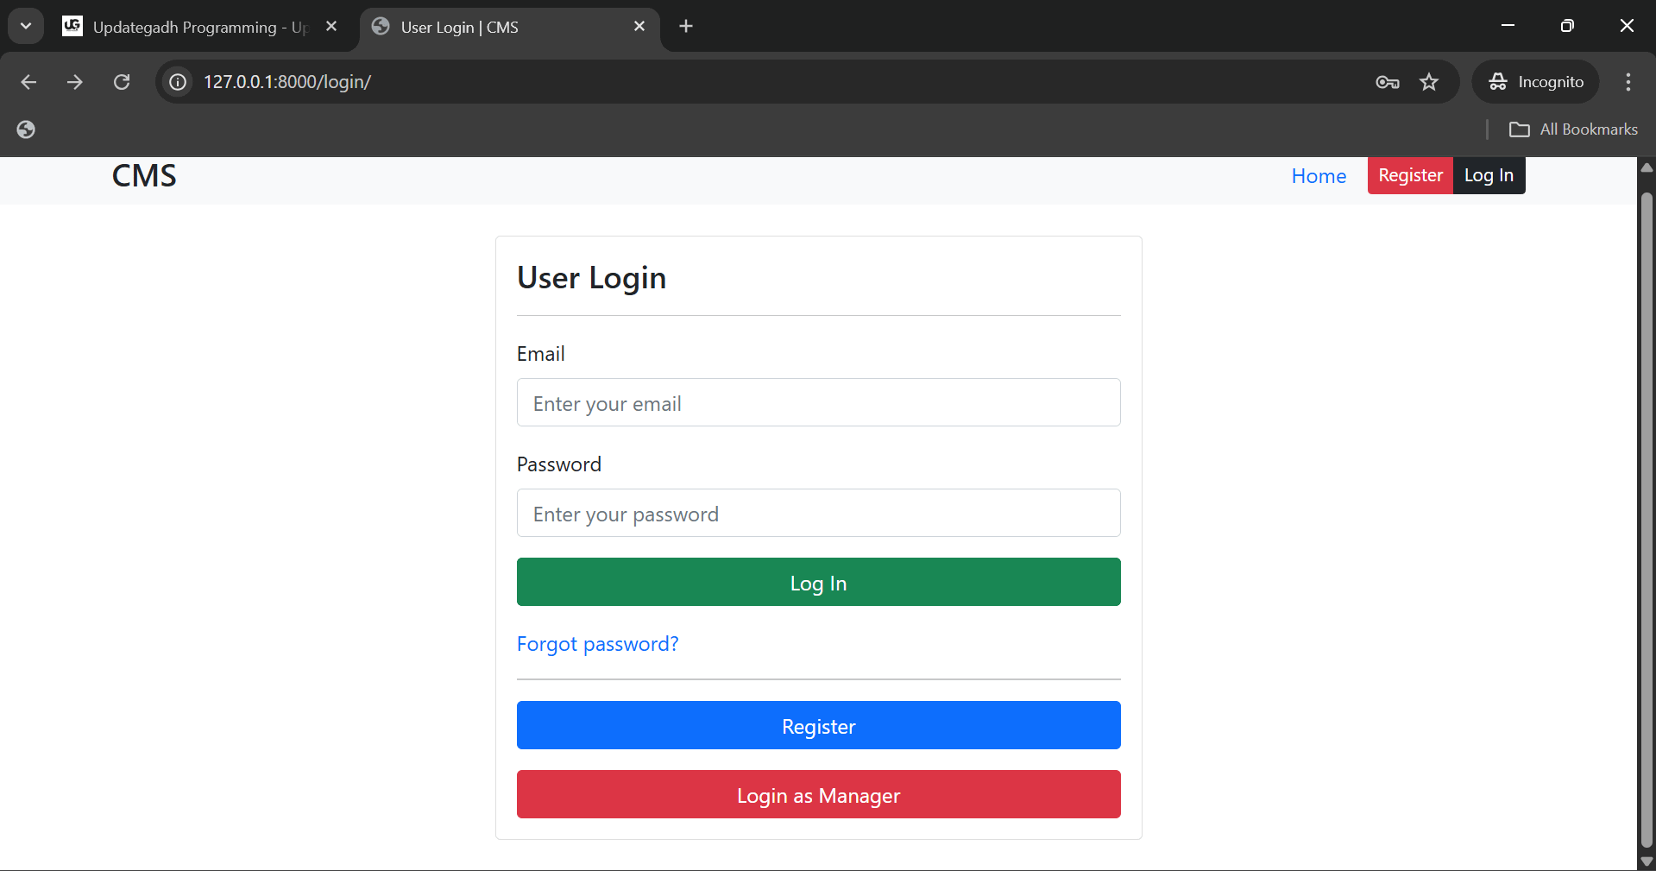Image resolution: width=1656 pixels, height=871 pixels.
Task: Click the forward navigation arrow
Action: tap(75, 81)
